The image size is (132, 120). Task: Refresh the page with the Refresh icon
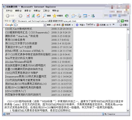coord(33,16)
